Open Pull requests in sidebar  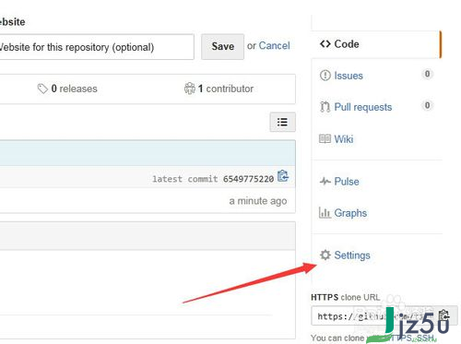click(x=363, y=107)
